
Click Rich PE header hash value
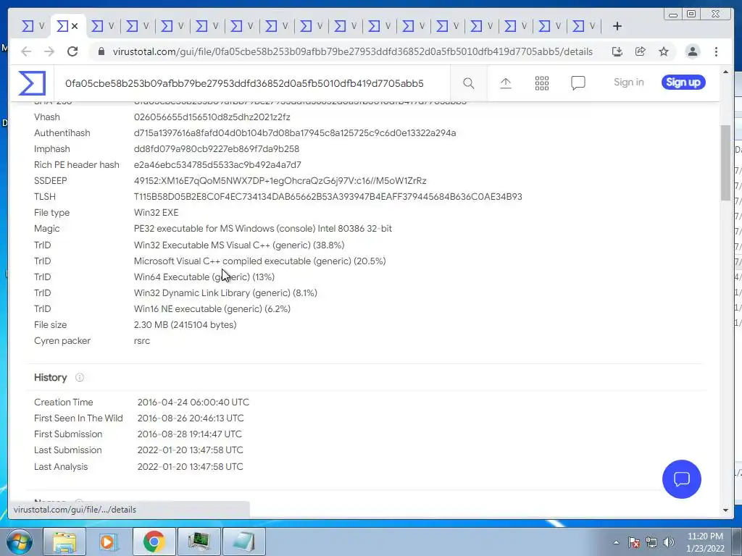[217, 164]
